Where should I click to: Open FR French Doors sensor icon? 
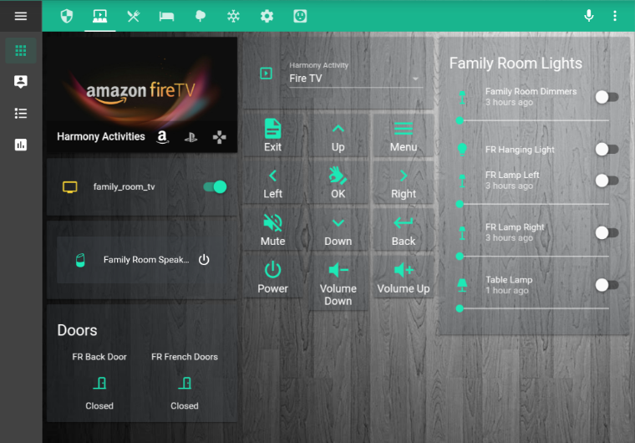(185, 383)
